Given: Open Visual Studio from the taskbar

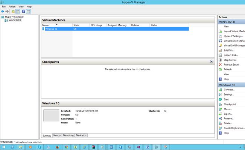Looking at the screenshot, I should point(138,147).
